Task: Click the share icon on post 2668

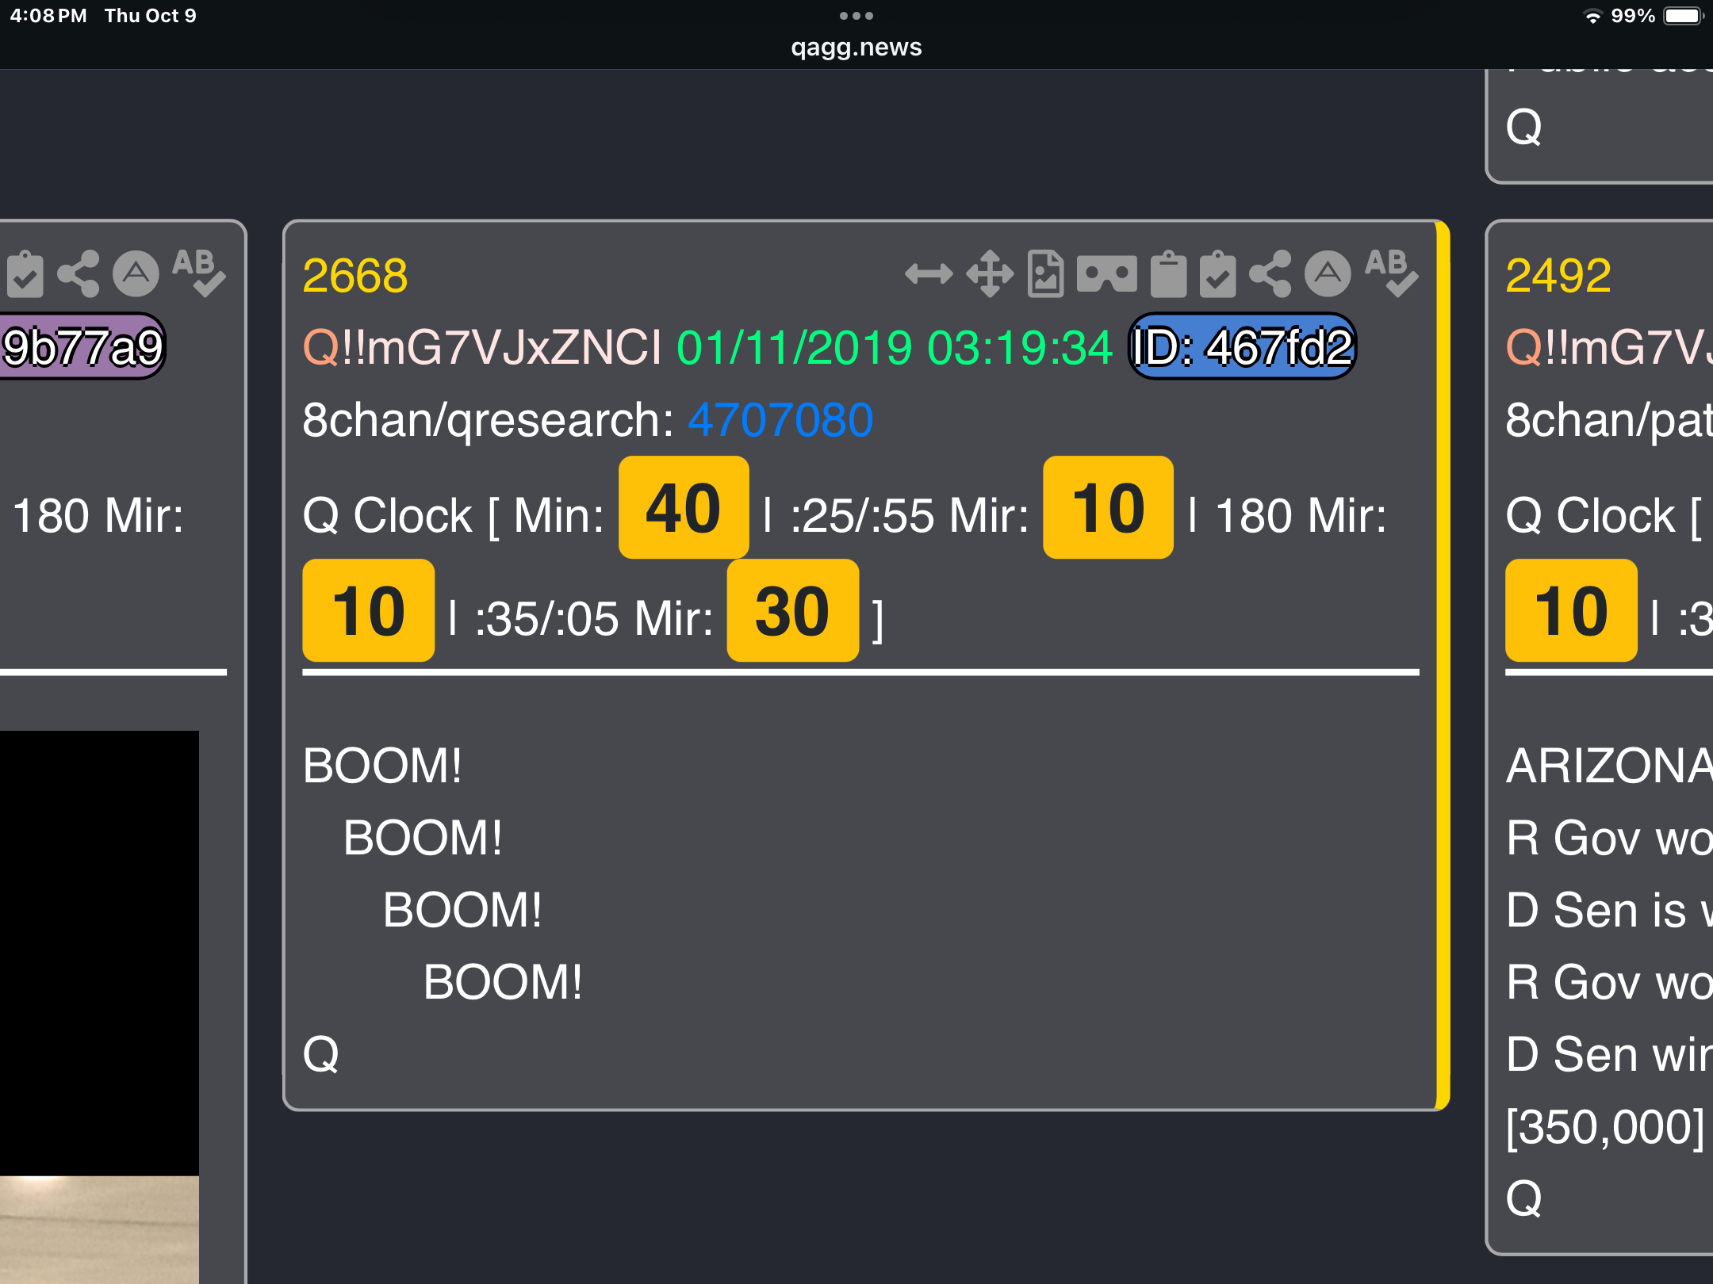Action: (1270, 274)
